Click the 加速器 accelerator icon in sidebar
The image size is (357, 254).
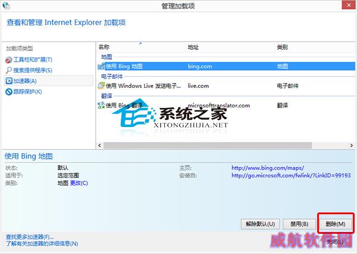tap(9, 81)
